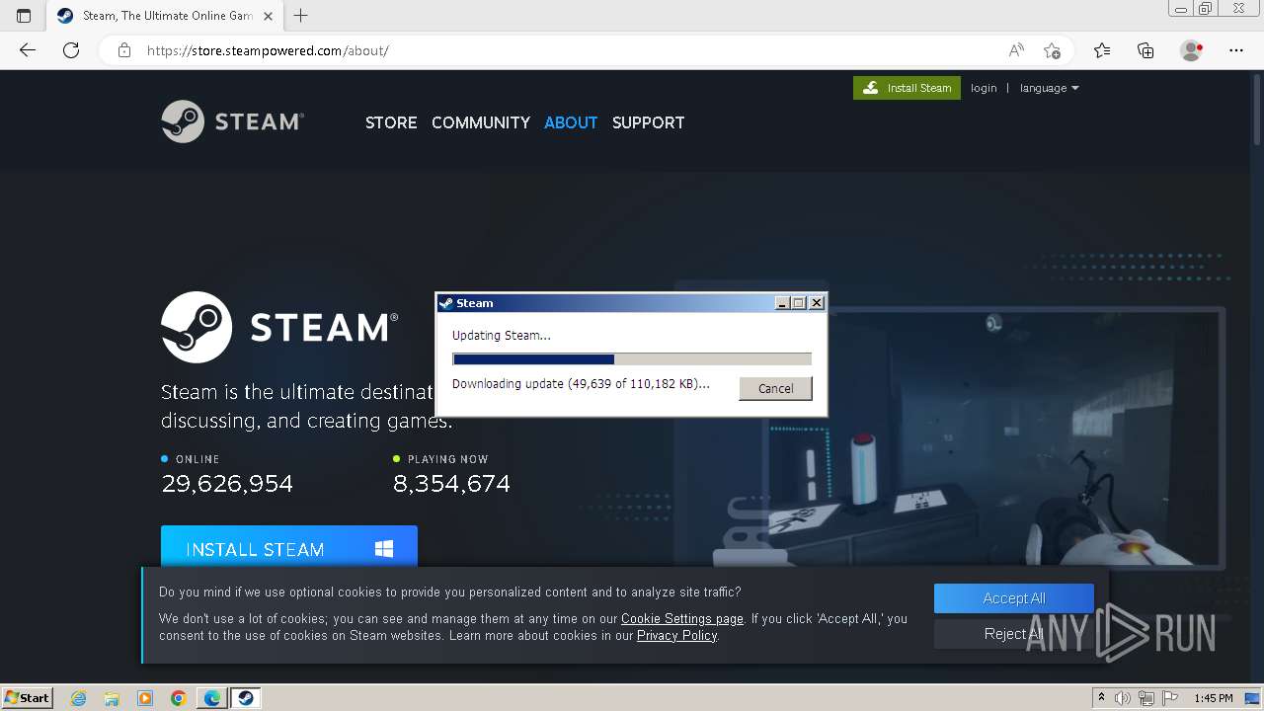Screen dimensions: 1264x711
Task: Open the COMMUNITY menu
Action: tap(481, 122)
